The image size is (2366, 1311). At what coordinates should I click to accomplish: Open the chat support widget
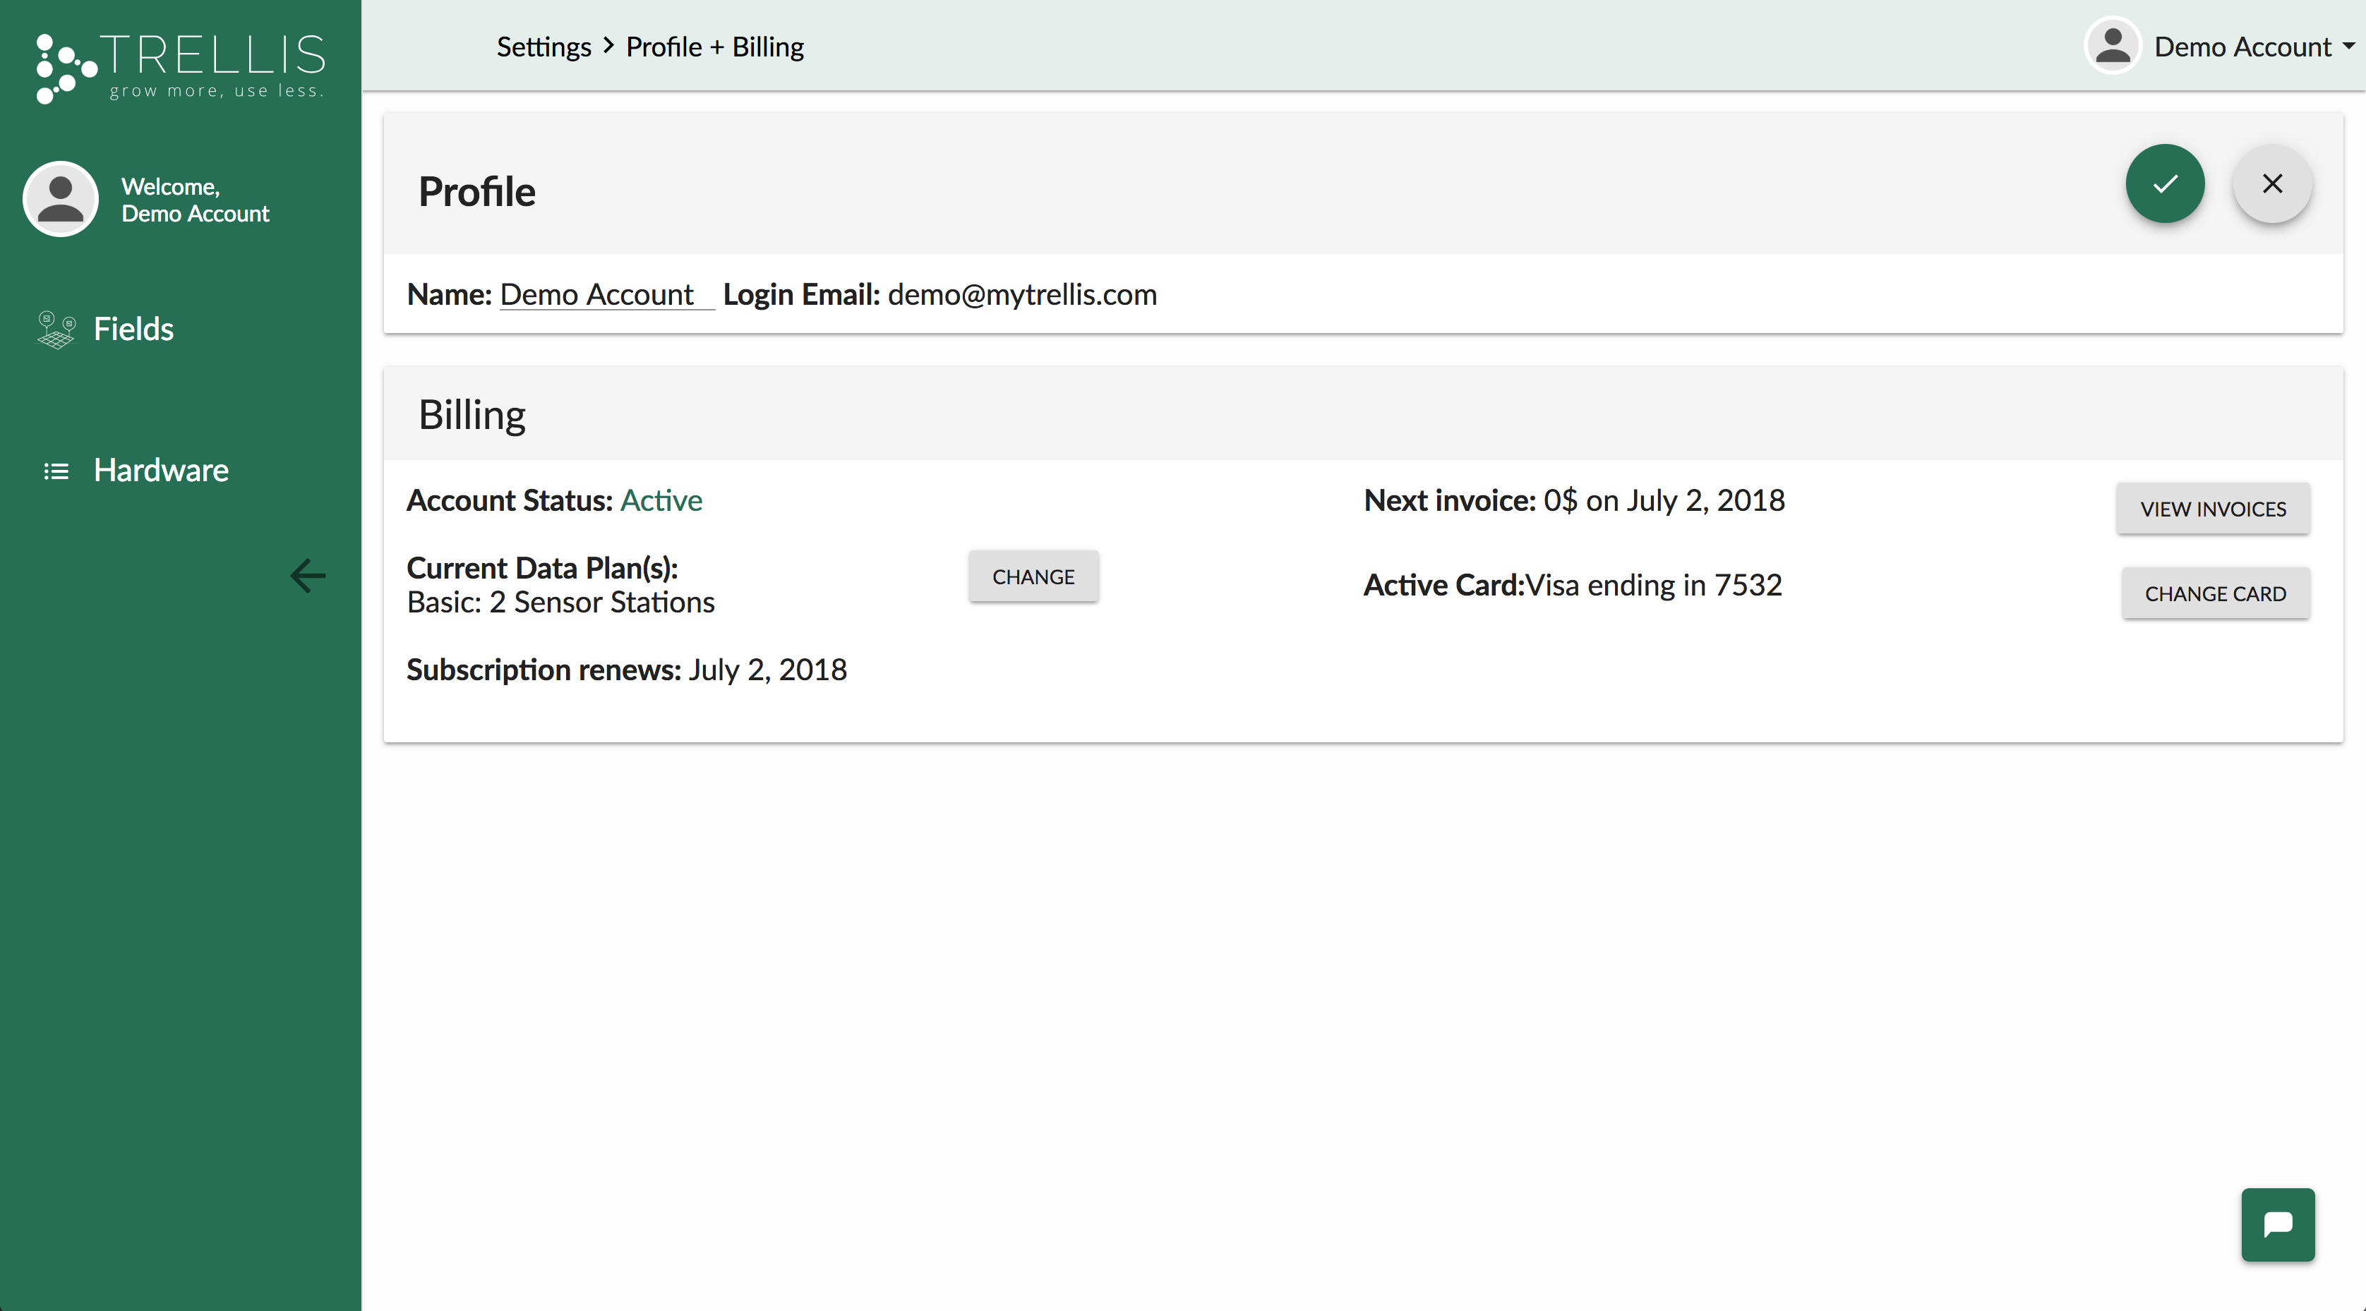[x=2277, y=1224]
